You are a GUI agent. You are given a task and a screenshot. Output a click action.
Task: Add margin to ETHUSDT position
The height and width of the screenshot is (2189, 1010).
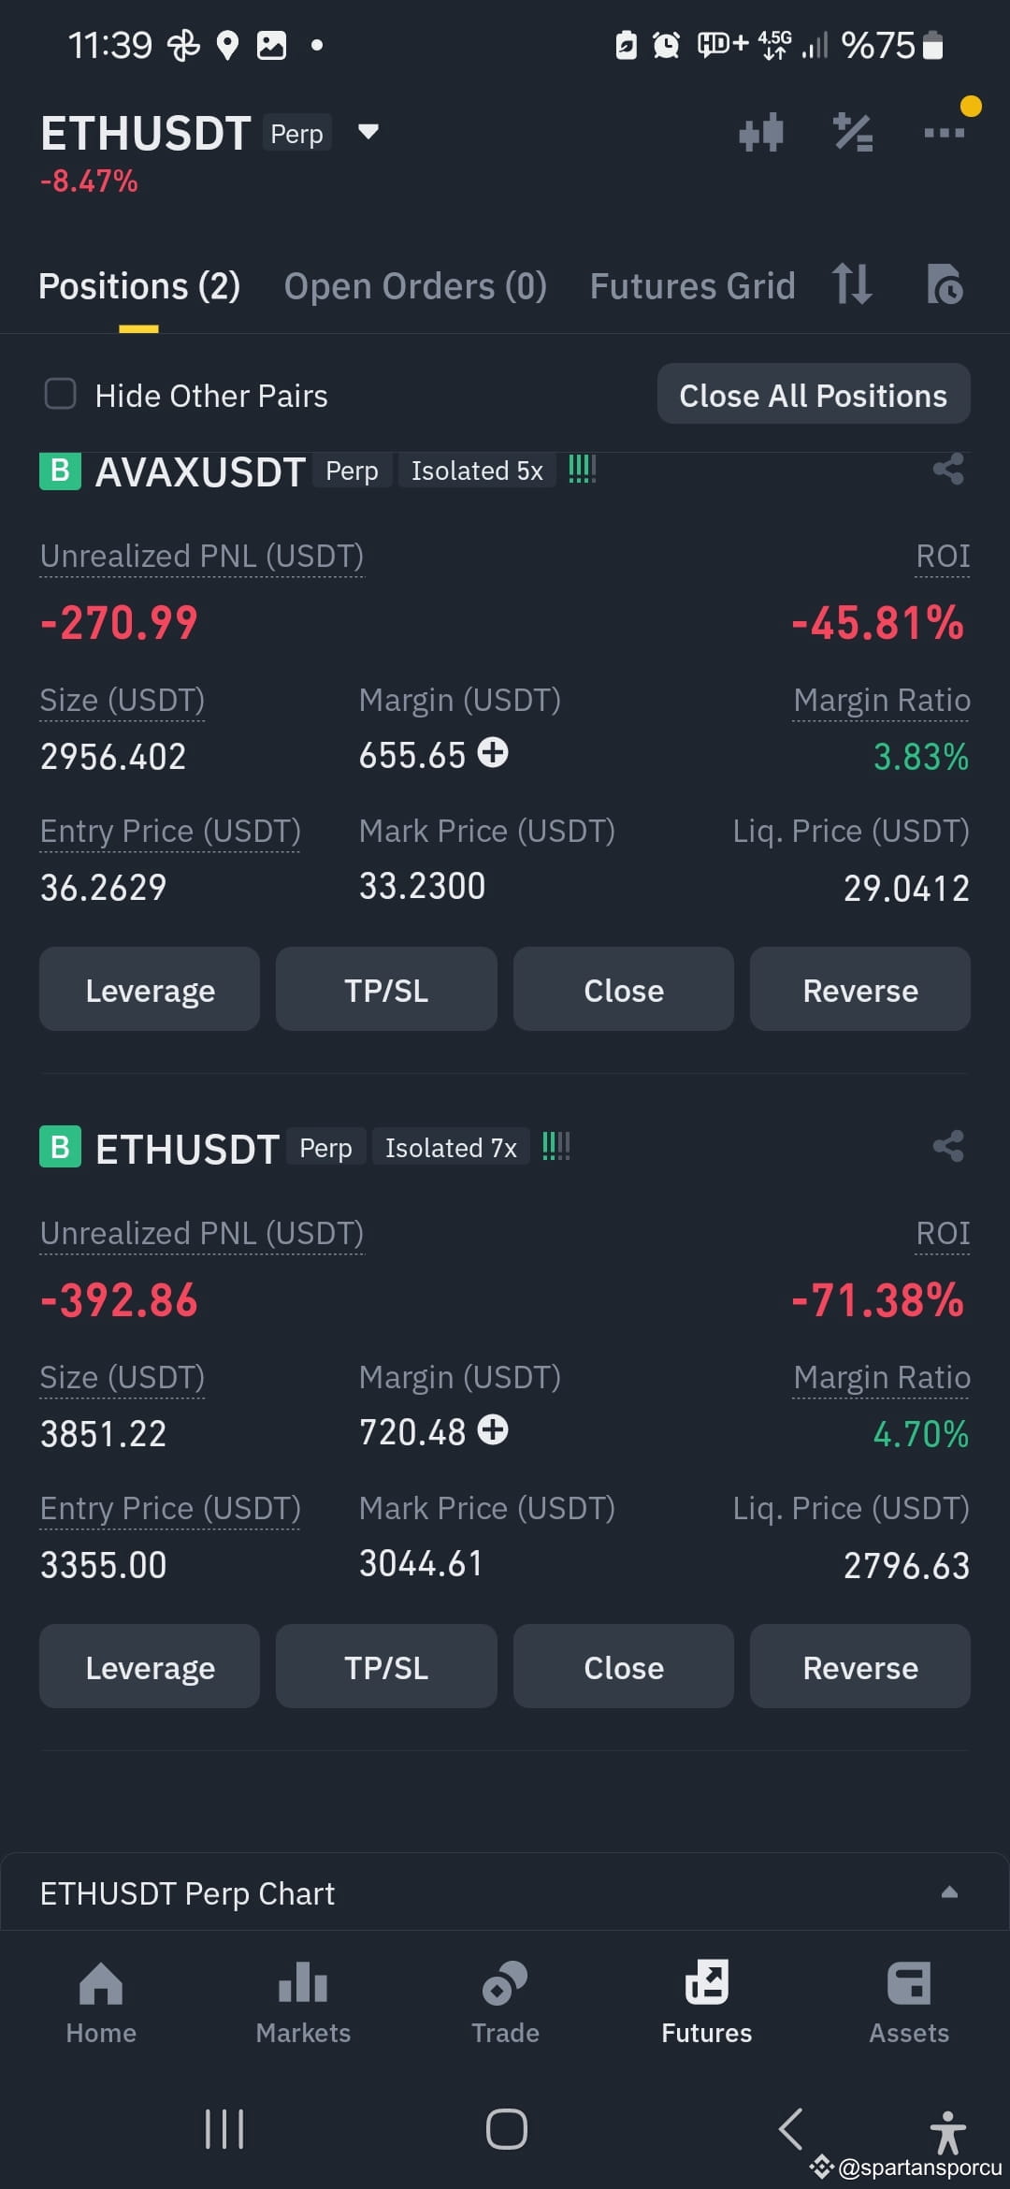coord(493,1429)
